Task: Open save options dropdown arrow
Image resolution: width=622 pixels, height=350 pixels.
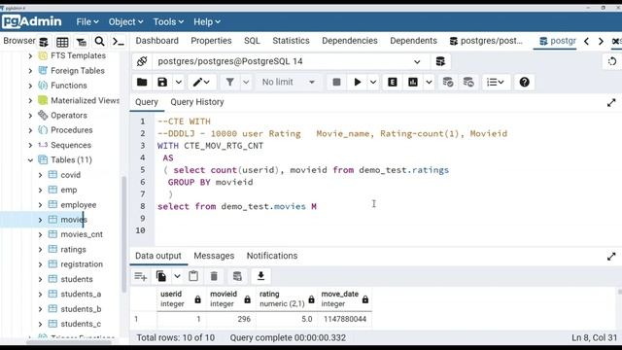Action: [x=179, y=82]
